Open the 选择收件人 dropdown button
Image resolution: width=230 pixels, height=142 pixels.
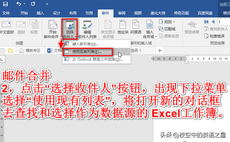coord(70,29)
